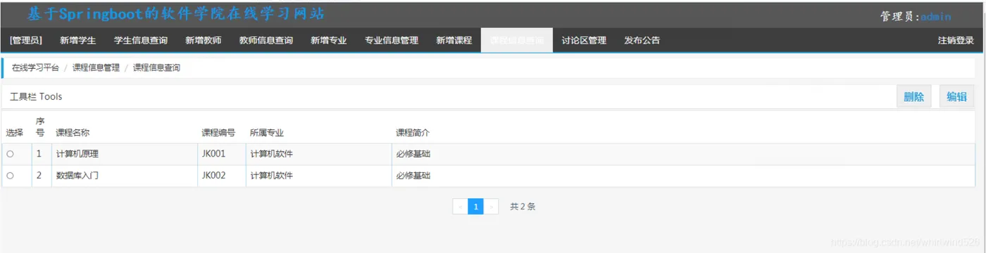Open the 学生信息查询 menu item
This screenshot has width=986, height=253.
point(141,40)
